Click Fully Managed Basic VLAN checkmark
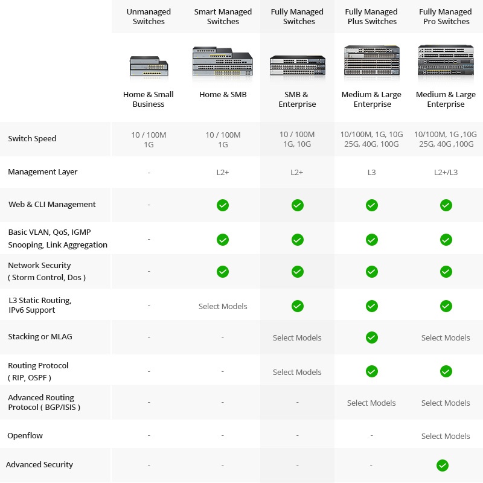This screenshot has width=483, height=483. [297, 240]
